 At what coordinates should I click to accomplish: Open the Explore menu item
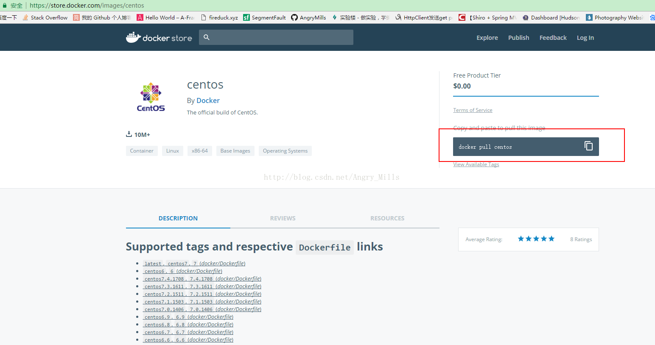tap(487, 38)
